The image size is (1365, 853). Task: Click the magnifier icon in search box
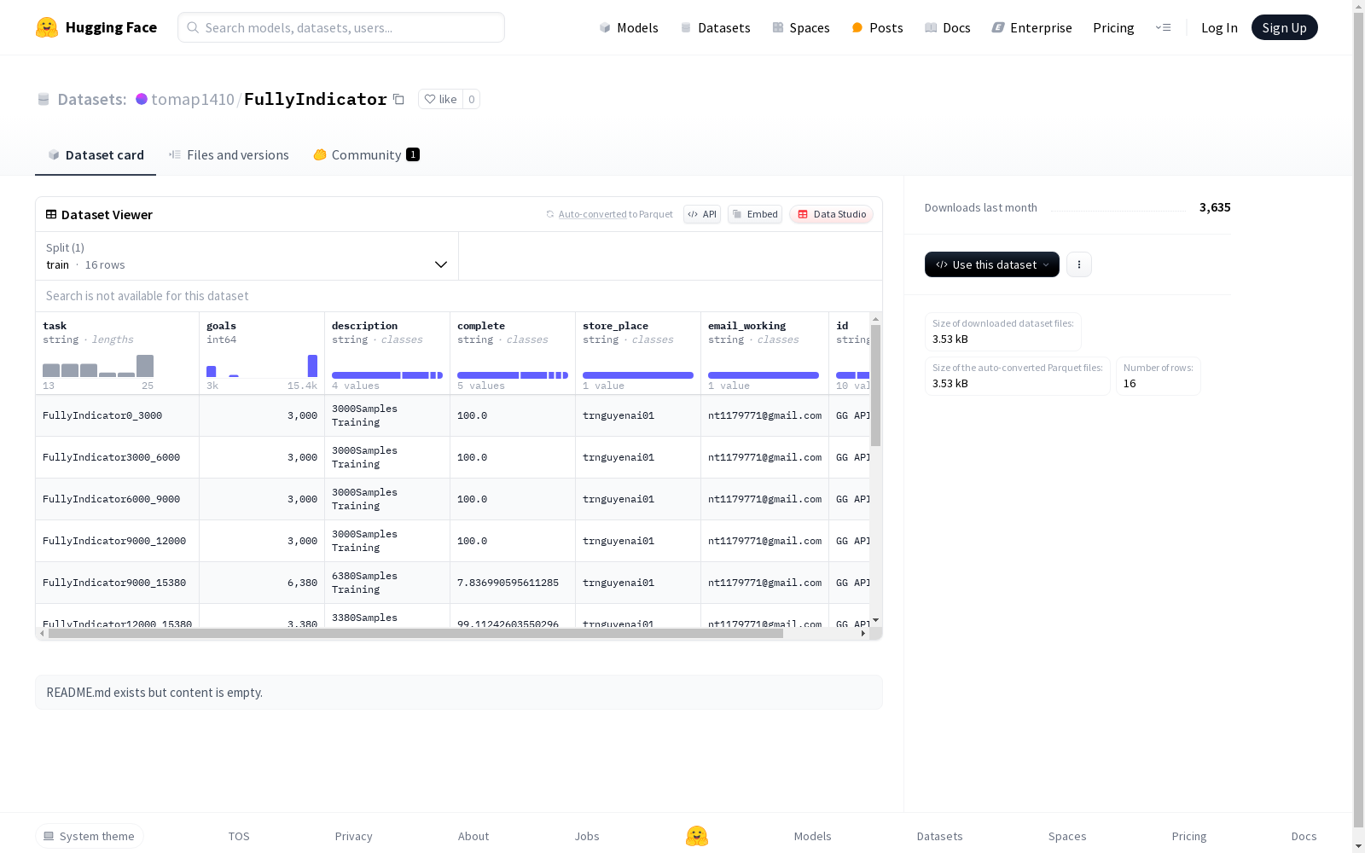[194, 27]
